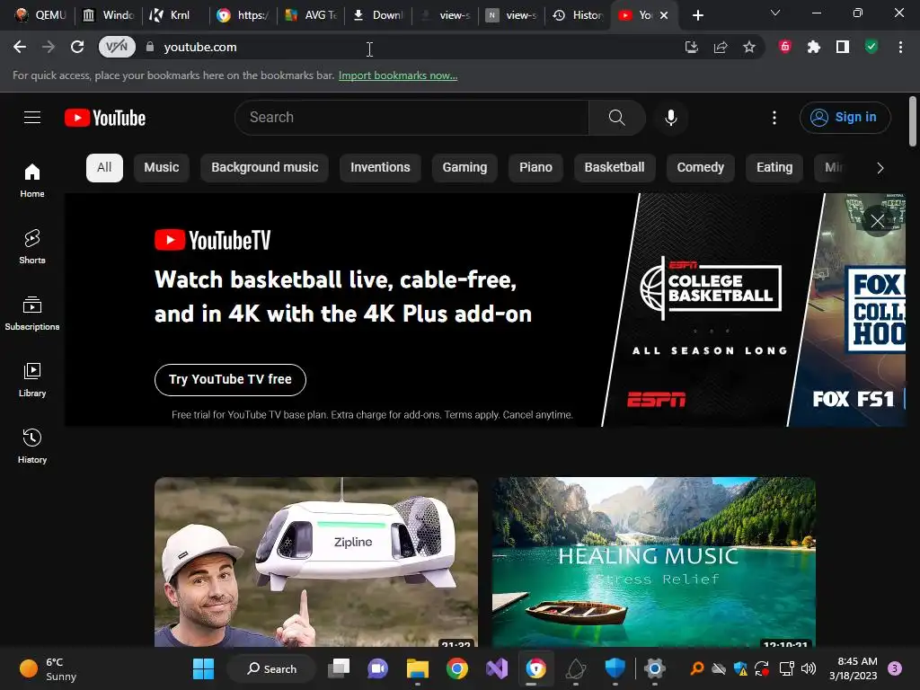Bookmark this page with the star
The width and height of the screenshot is (920, 690).
tap(748, 47)
